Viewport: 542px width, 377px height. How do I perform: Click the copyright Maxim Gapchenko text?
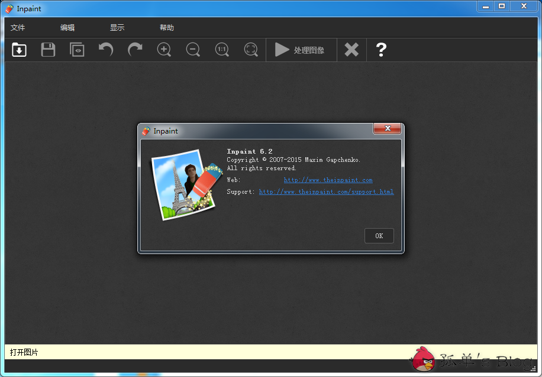(x=294, y=160)
